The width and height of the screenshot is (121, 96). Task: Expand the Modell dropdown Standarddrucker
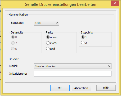pyautogui.click(x=73, y=66)
